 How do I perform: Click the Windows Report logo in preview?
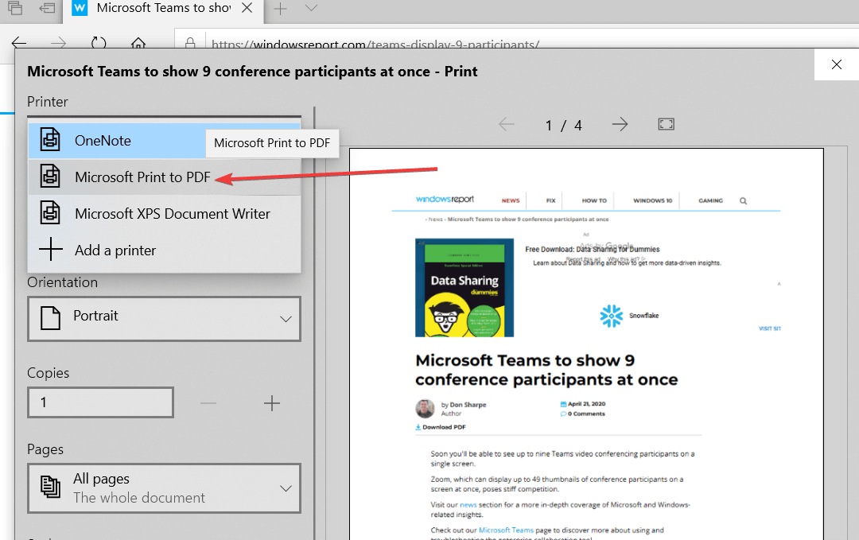[x=445, y=200]
